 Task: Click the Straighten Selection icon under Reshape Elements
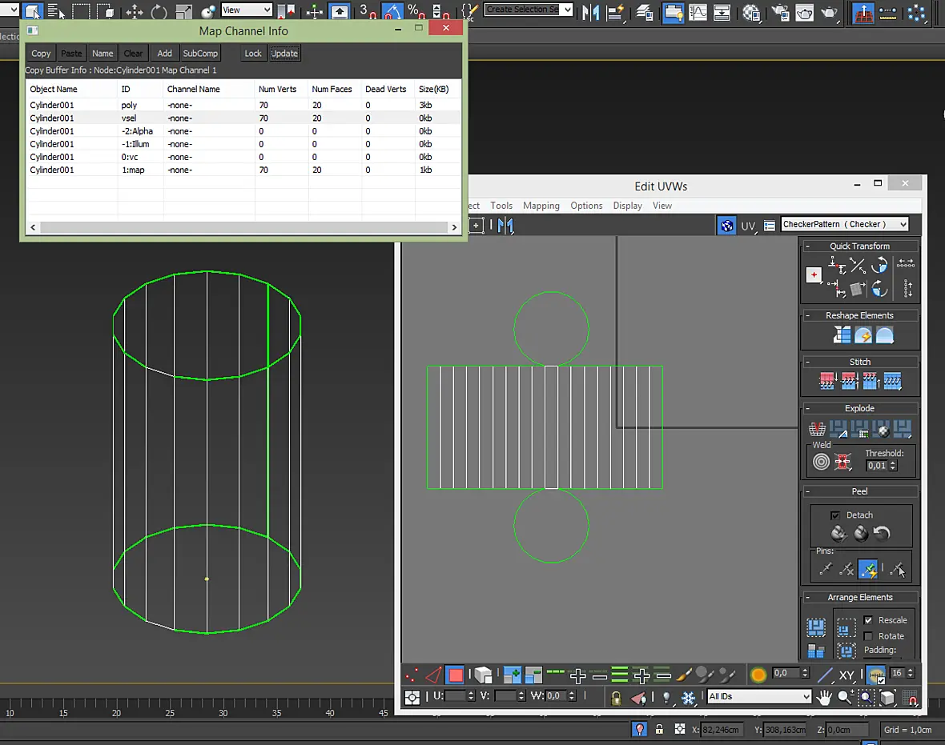(x=842, y=334)
